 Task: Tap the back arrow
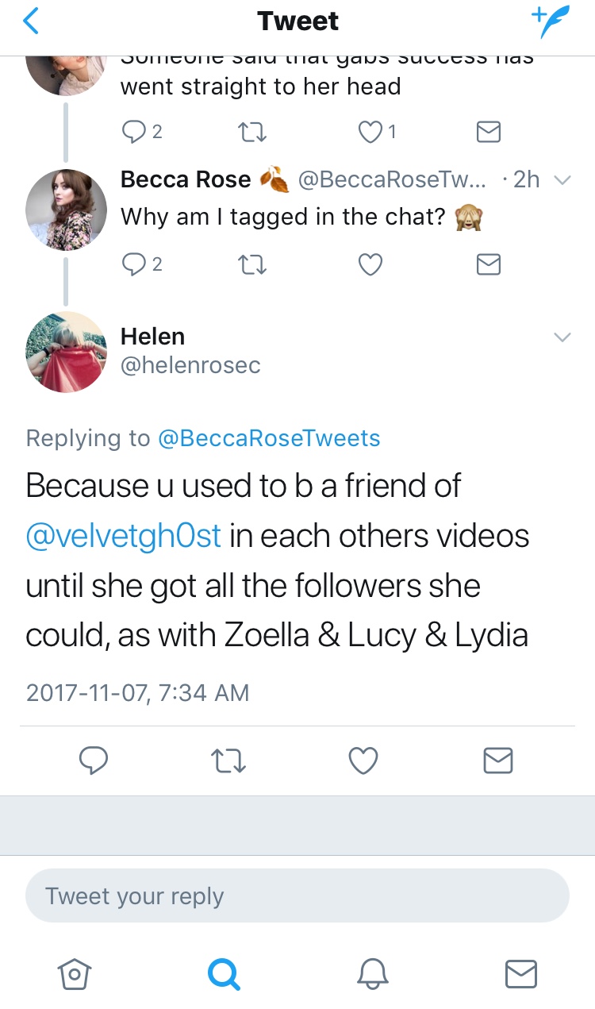(x=30, y=21)
